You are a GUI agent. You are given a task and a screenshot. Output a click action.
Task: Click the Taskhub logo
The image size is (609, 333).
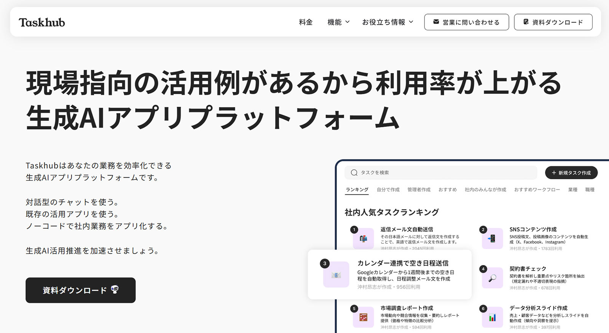click(x=42, y=22)
